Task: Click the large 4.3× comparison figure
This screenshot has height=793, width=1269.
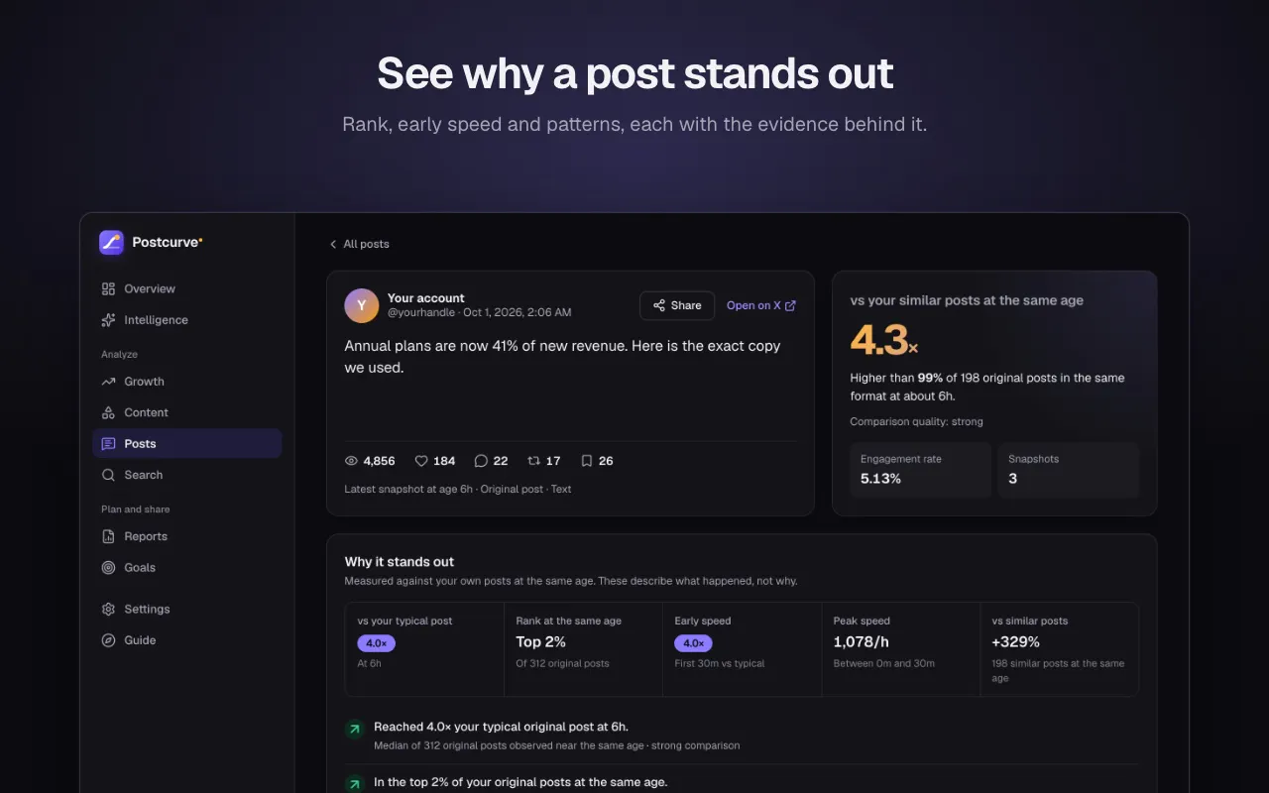Action: (x=884, y=340)
